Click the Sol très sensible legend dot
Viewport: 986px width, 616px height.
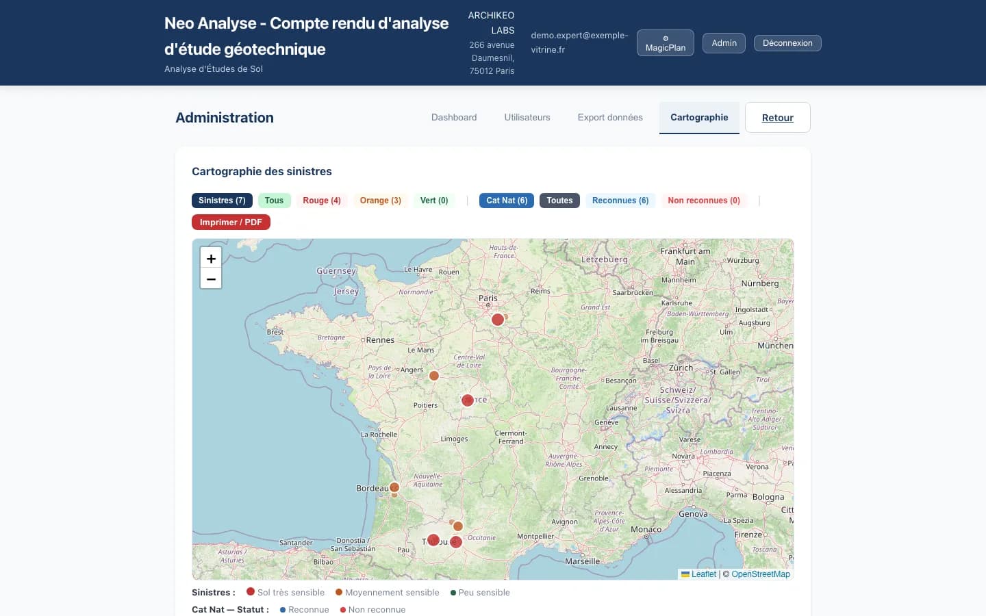click(251, 592)
